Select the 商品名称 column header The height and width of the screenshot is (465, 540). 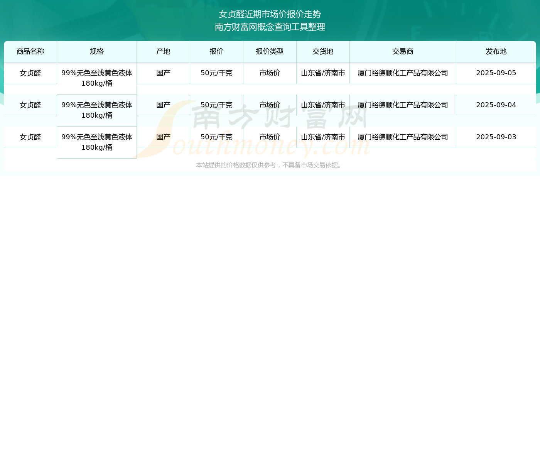click(x=30, y=51)
